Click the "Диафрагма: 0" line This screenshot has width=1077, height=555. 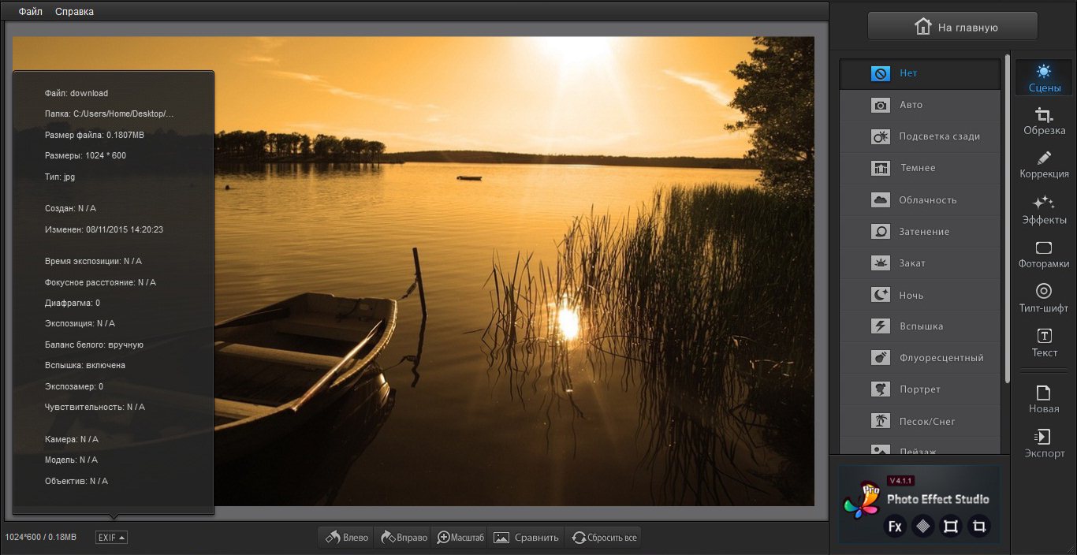pyautogui.click(x=73, y=303)
